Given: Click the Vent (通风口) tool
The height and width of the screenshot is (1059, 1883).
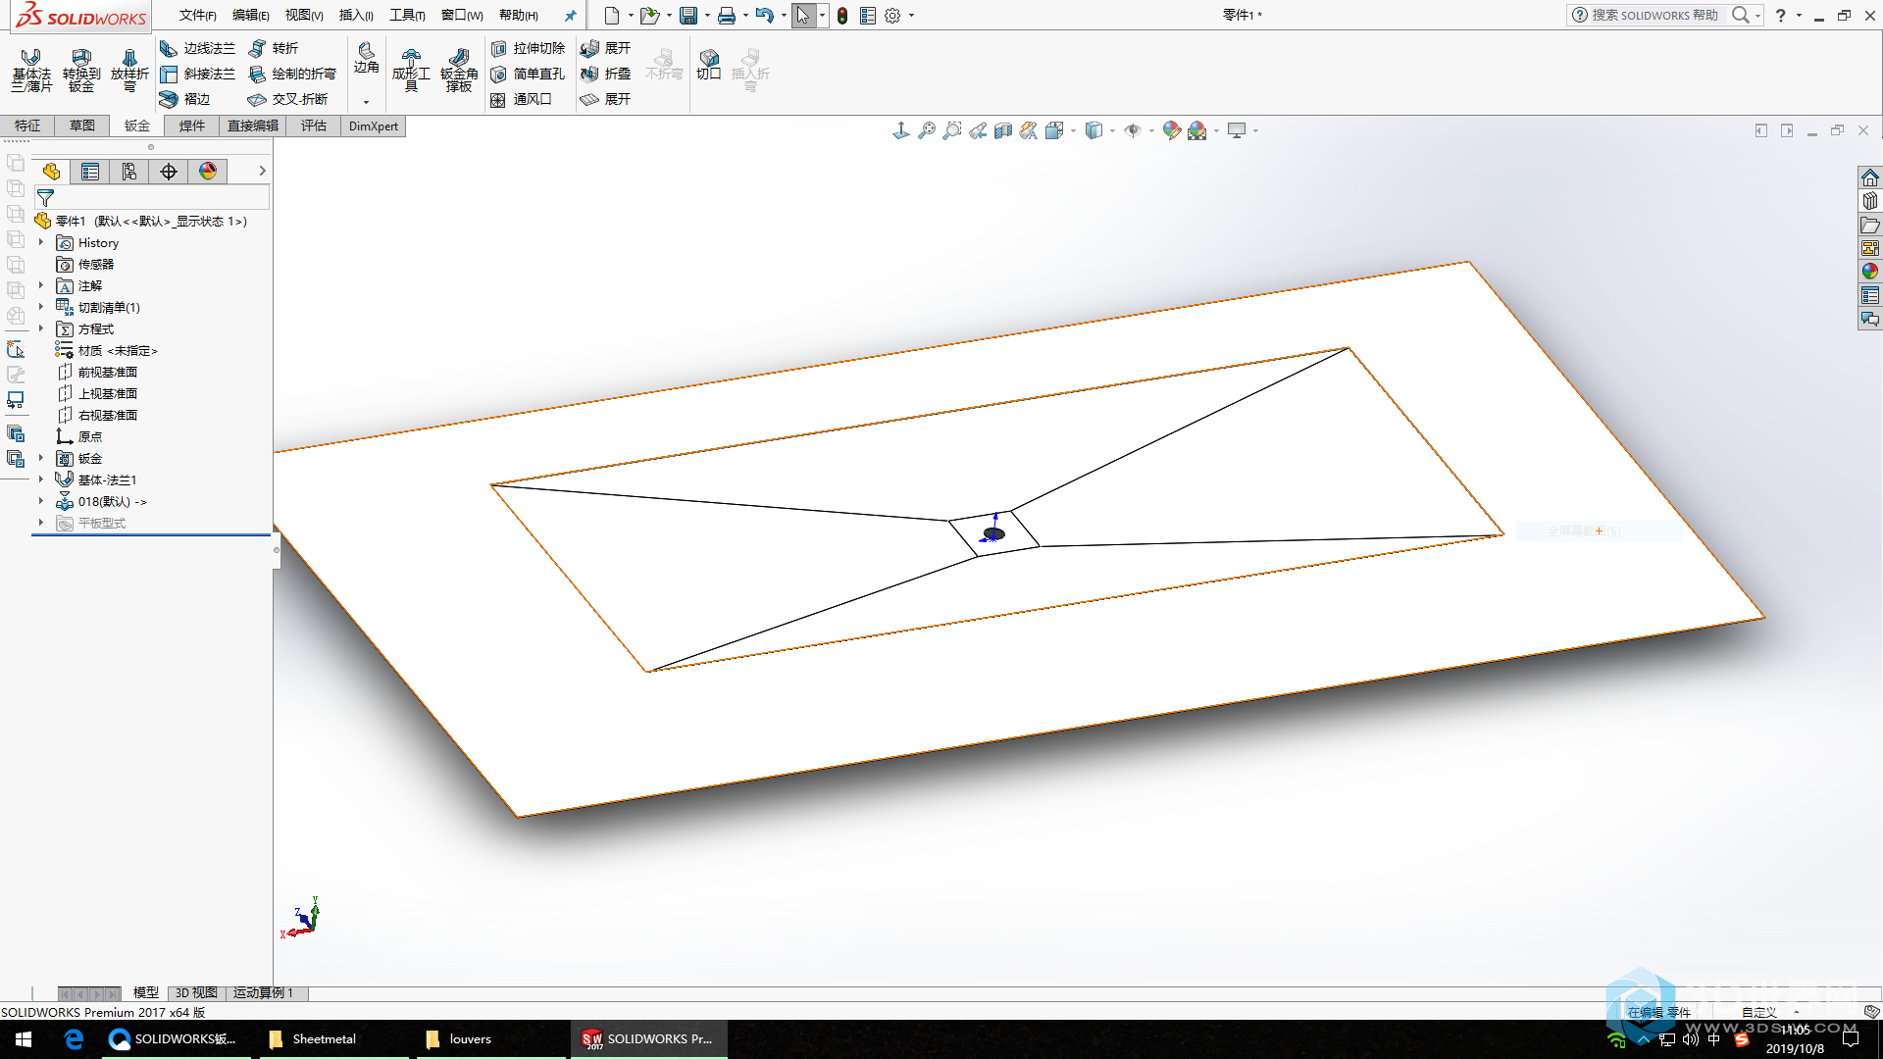Looking at the screenshot, I should click(521, 99).
